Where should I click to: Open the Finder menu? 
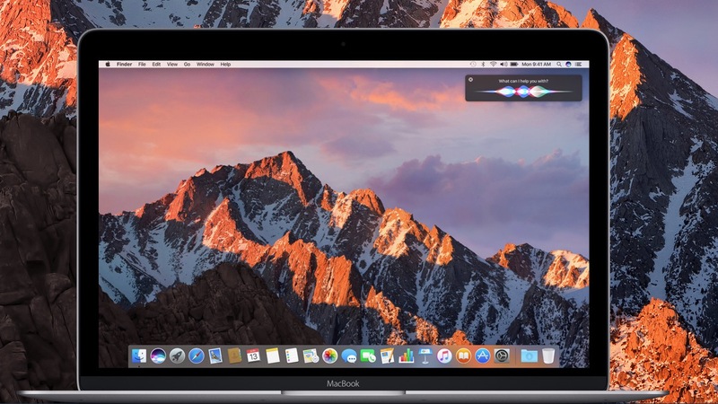point(124,65)
